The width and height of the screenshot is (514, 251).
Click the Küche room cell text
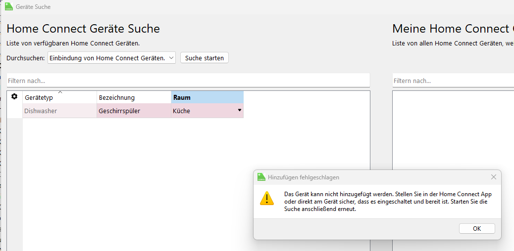point(182,111)
